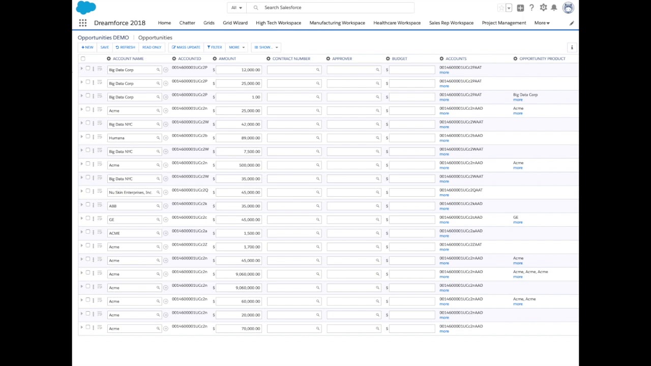Screen dimensions: 651x366
Task: Open the Approver column gear settings
Action: tap(328, 58)
